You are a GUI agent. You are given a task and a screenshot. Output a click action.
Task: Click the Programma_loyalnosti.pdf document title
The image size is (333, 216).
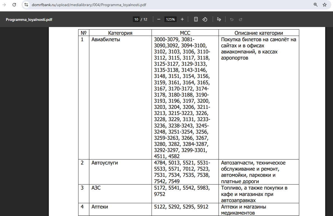(29, 19)
